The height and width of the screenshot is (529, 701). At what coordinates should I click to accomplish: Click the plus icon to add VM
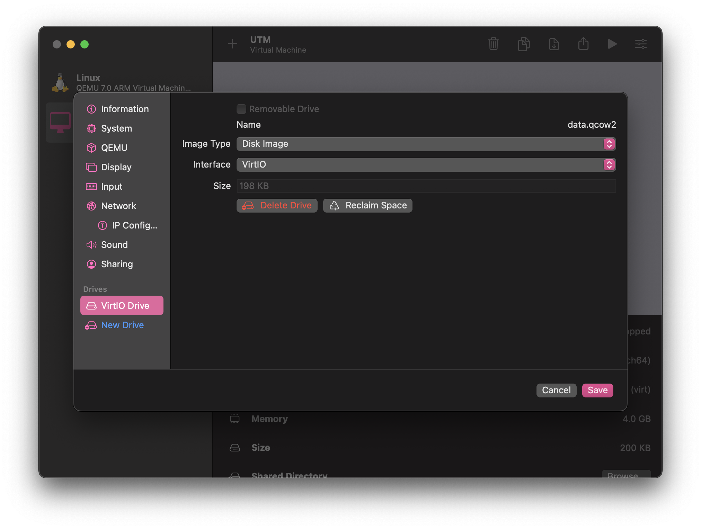232,44
